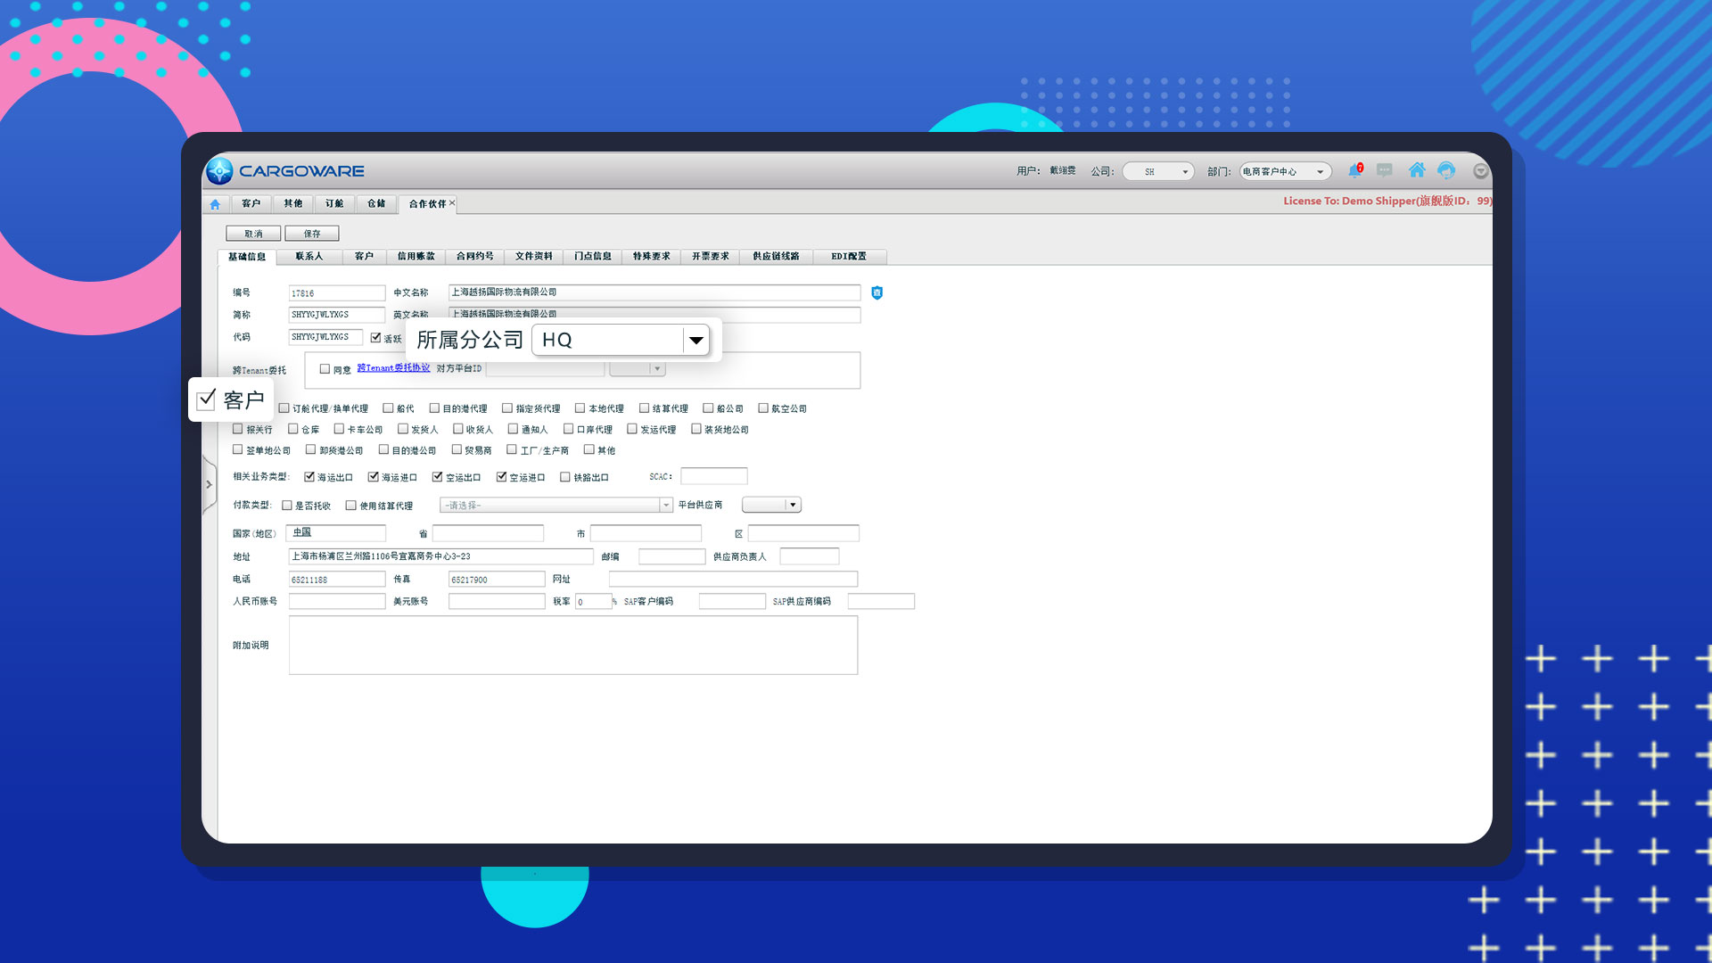Viewport: 1712px width, 963px height.
Task: Switch to the 信用账款 tab
Action: point(416,257)
